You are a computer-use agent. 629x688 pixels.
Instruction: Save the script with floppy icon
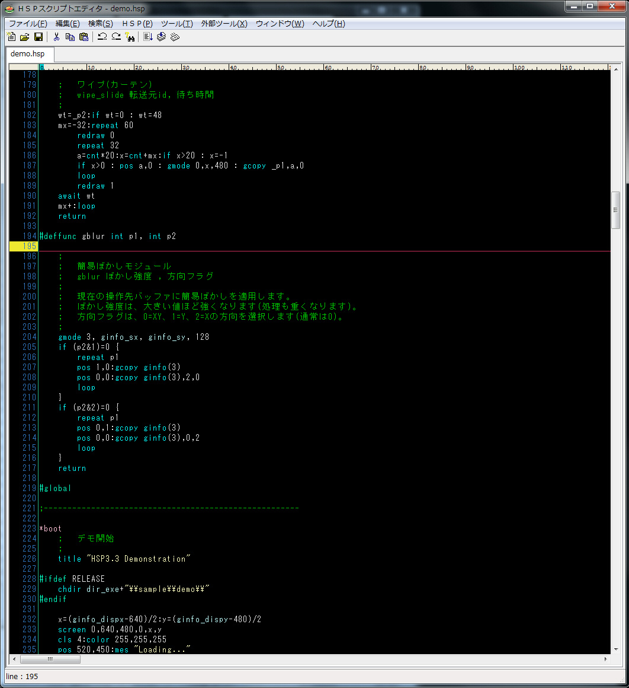(x=38, y=37)
